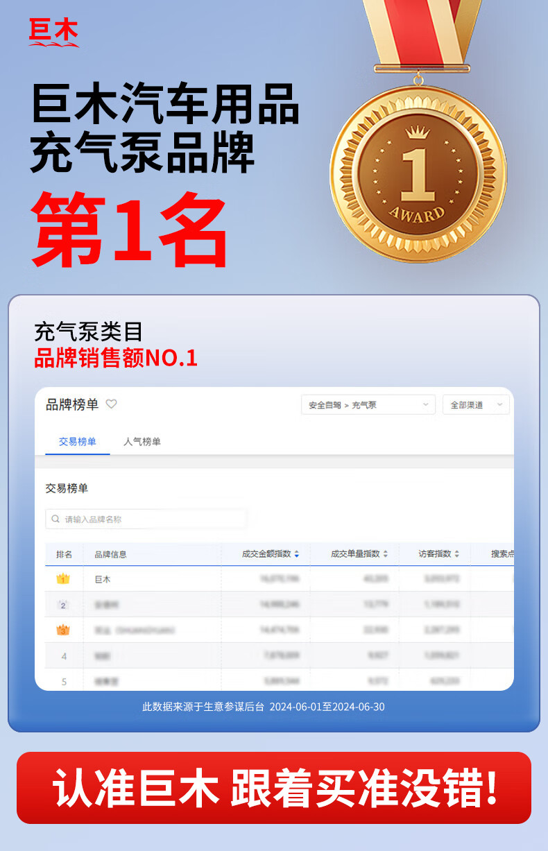Click the 排名 column header
The height and width of the screenshot is (851, 548).
click(65, 554)
